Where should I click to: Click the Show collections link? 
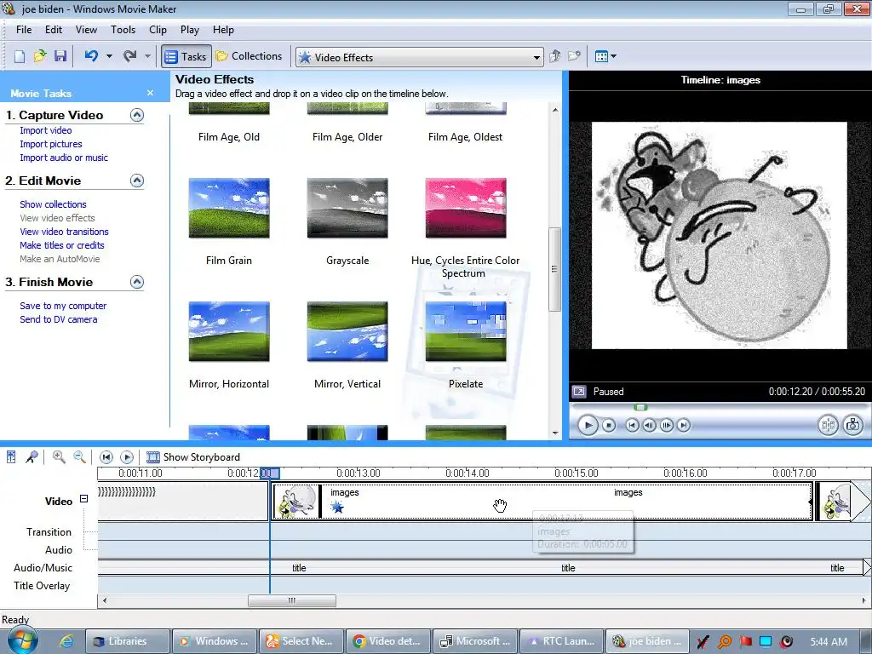click(53, 204)
